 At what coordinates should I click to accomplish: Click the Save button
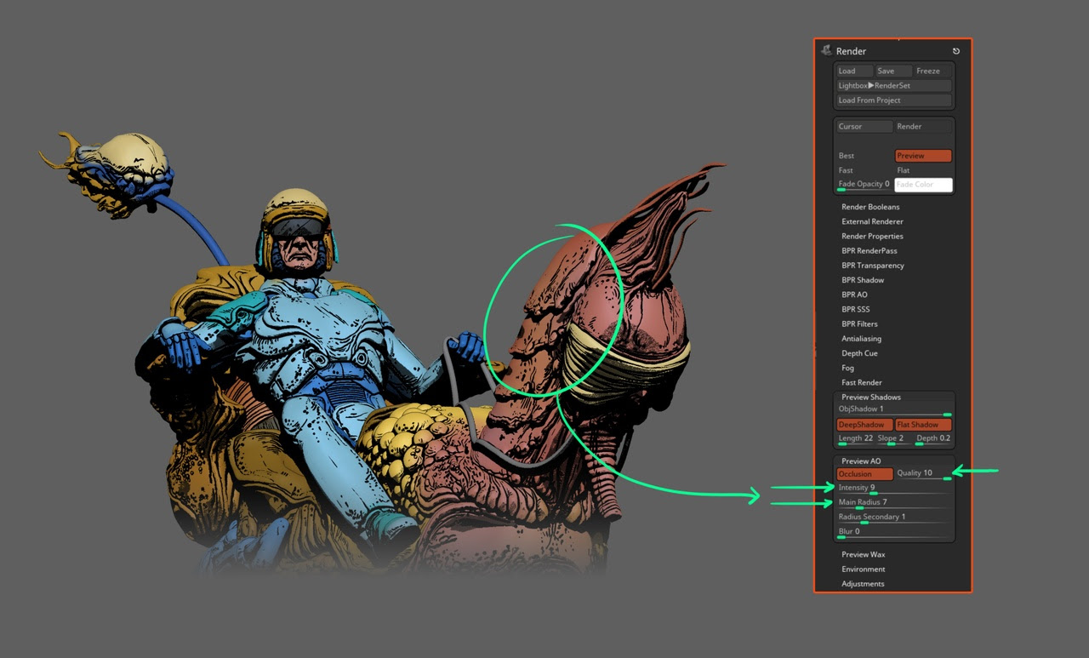(x=893, y=72)
